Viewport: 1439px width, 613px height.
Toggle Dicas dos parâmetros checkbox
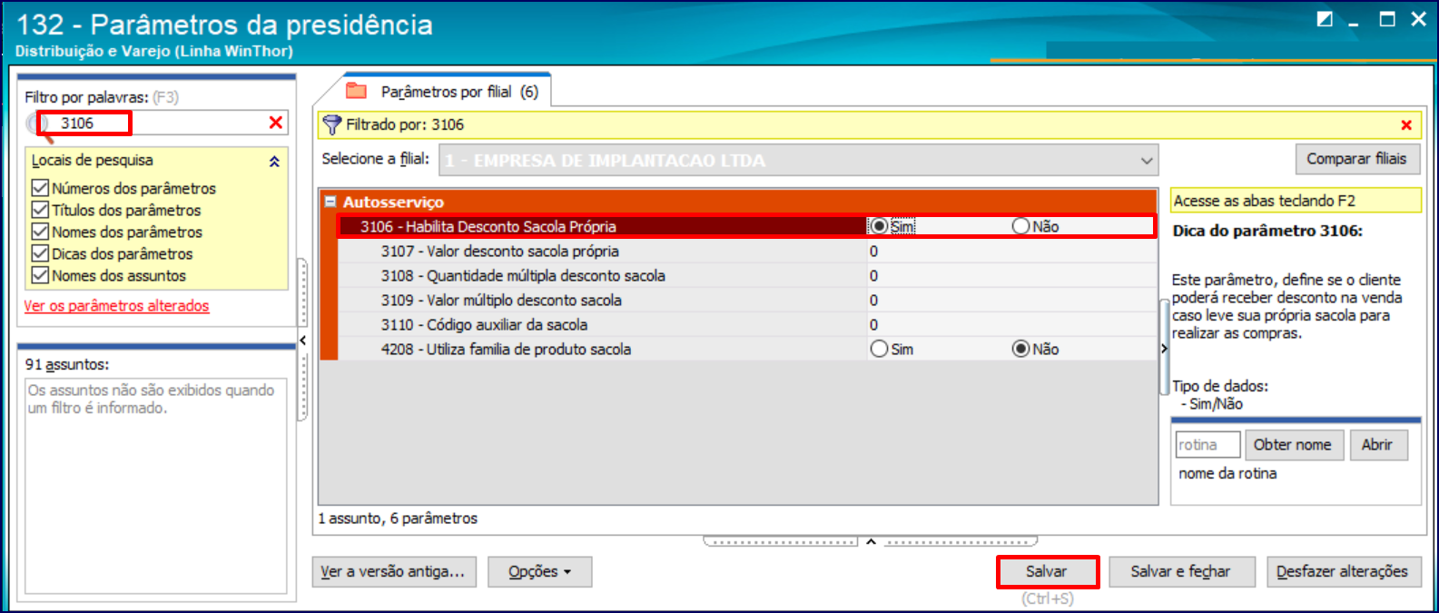pyautogui.click(x=40, y=253)
